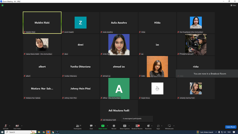Open caption options arrow beside Show Captions
The width and height of the screenshot is (238, 134).
point(129,126)
